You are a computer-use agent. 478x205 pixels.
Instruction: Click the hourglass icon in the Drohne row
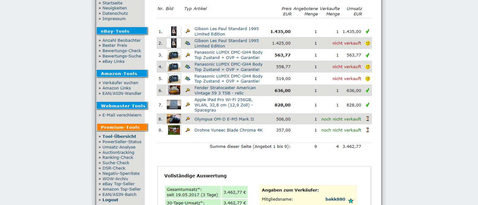(x=367, y=130)
